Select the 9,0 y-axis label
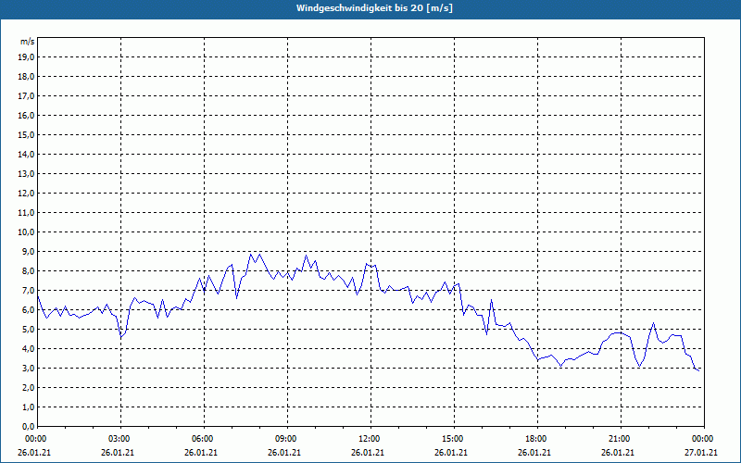 pyautogui.click(x=28, y=251)
